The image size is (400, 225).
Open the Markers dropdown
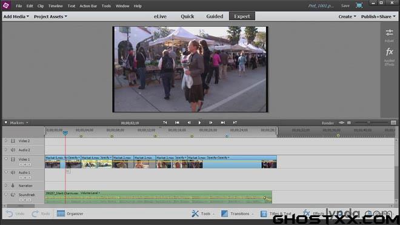(x=19, y=123)
